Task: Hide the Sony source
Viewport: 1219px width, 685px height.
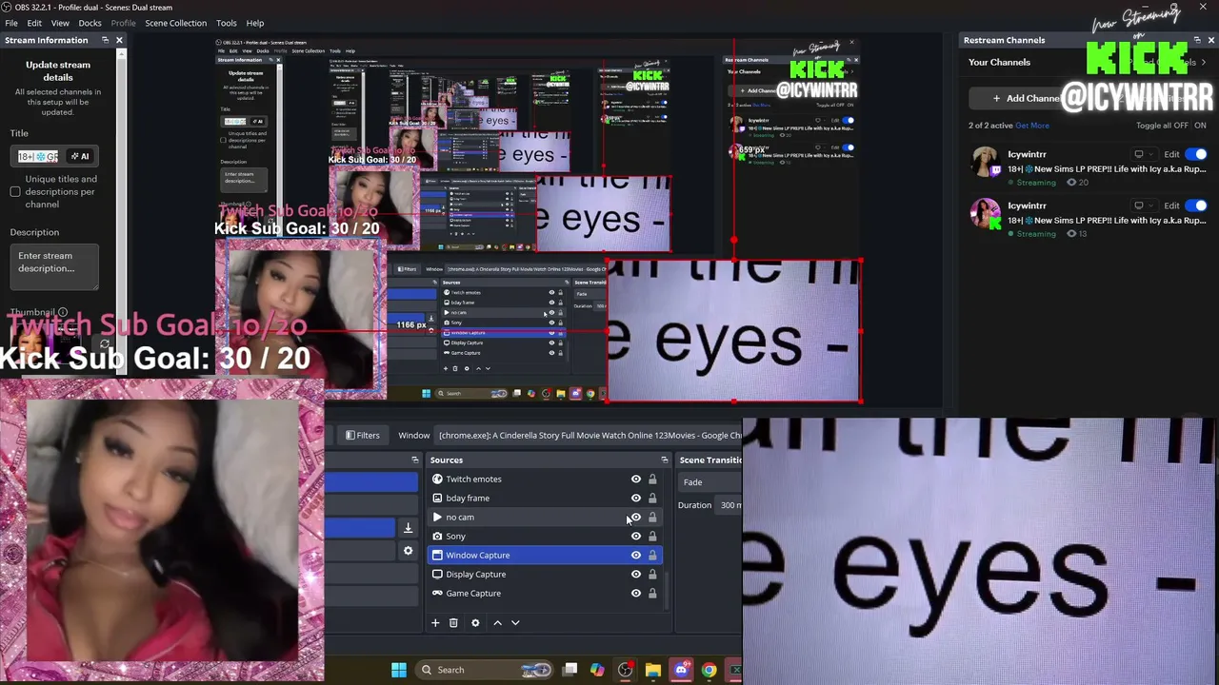Action: point(636,536)
